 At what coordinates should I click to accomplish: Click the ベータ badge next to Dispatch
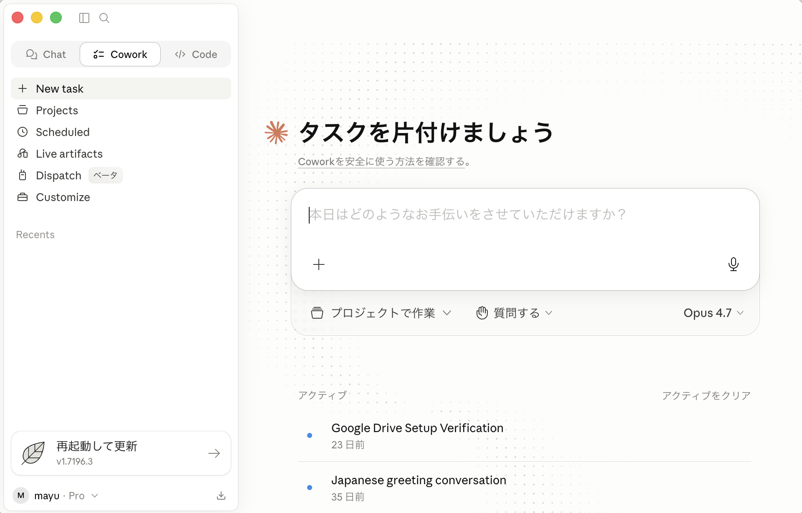pyautogui.click(x=106, y=175)
